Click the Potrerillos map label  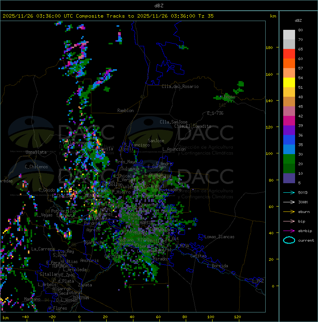click(64, 211)
